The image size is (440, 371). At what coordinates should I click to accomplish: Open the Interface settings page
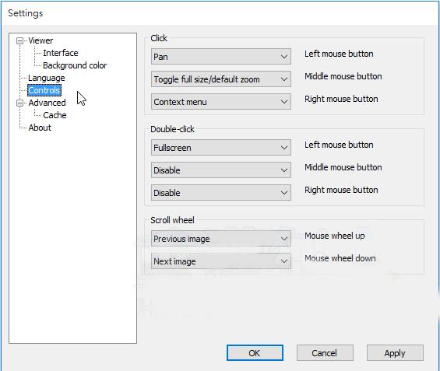[61, 53]
